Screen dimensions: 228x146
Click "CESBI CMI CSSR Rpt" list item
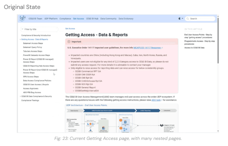(x=85, y=74)
